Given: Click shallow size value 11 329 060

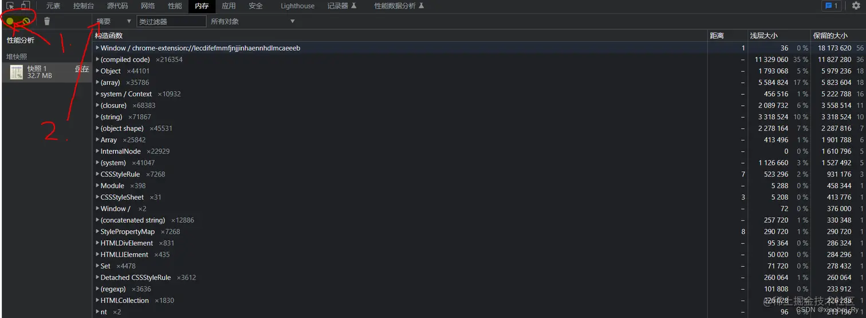Looking at the screenshot, I should 771,60.
